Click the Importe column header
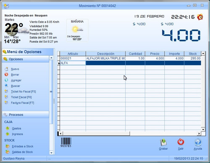Screen dimensions: 210x163 174,53
